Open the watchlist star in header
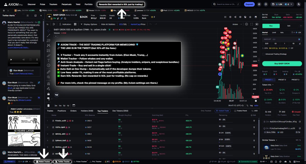 pyautogui.click(x=259, y=4)
